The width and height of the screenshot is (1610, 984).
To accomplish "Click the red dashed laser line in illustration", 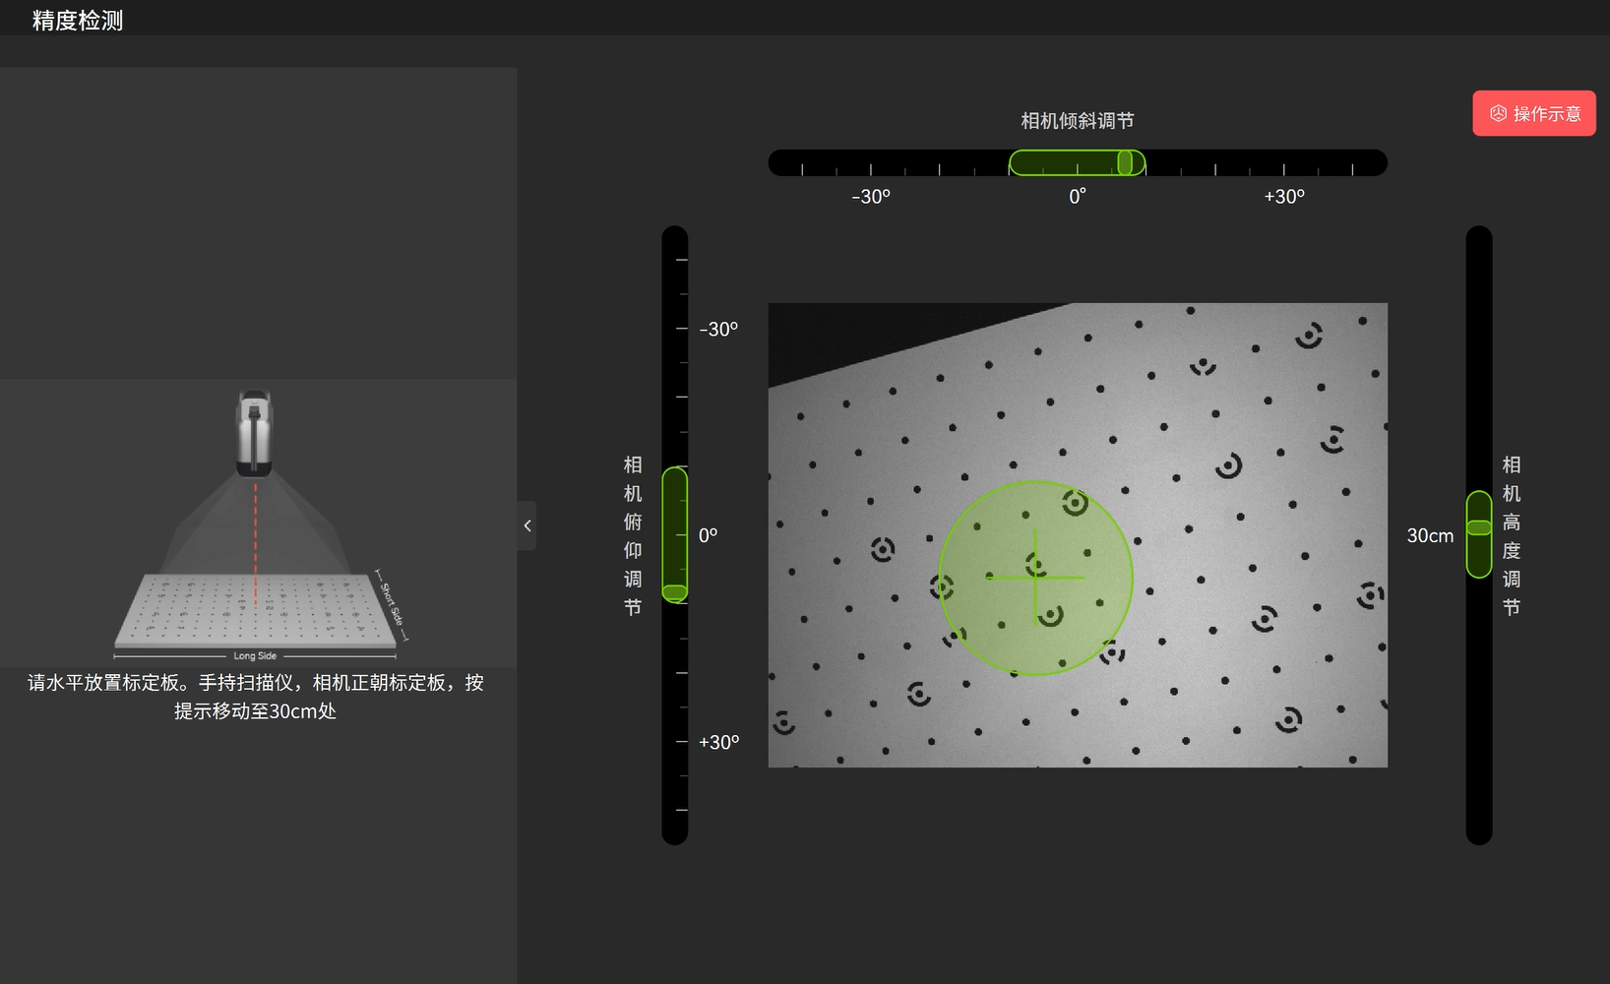I will click(256, 536).
